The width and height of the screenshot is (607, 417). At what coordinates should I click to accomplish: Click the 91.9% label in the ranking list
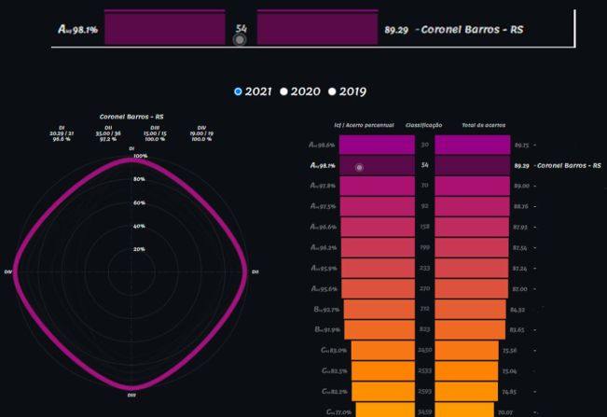coord(327,329)
